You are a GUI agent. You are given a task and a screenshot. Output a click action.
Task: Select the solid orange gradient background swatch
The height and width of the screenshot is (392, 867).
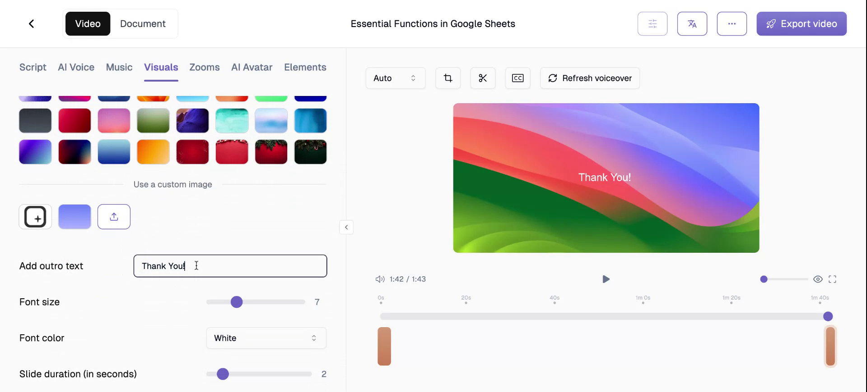click(x=153, y=152)
